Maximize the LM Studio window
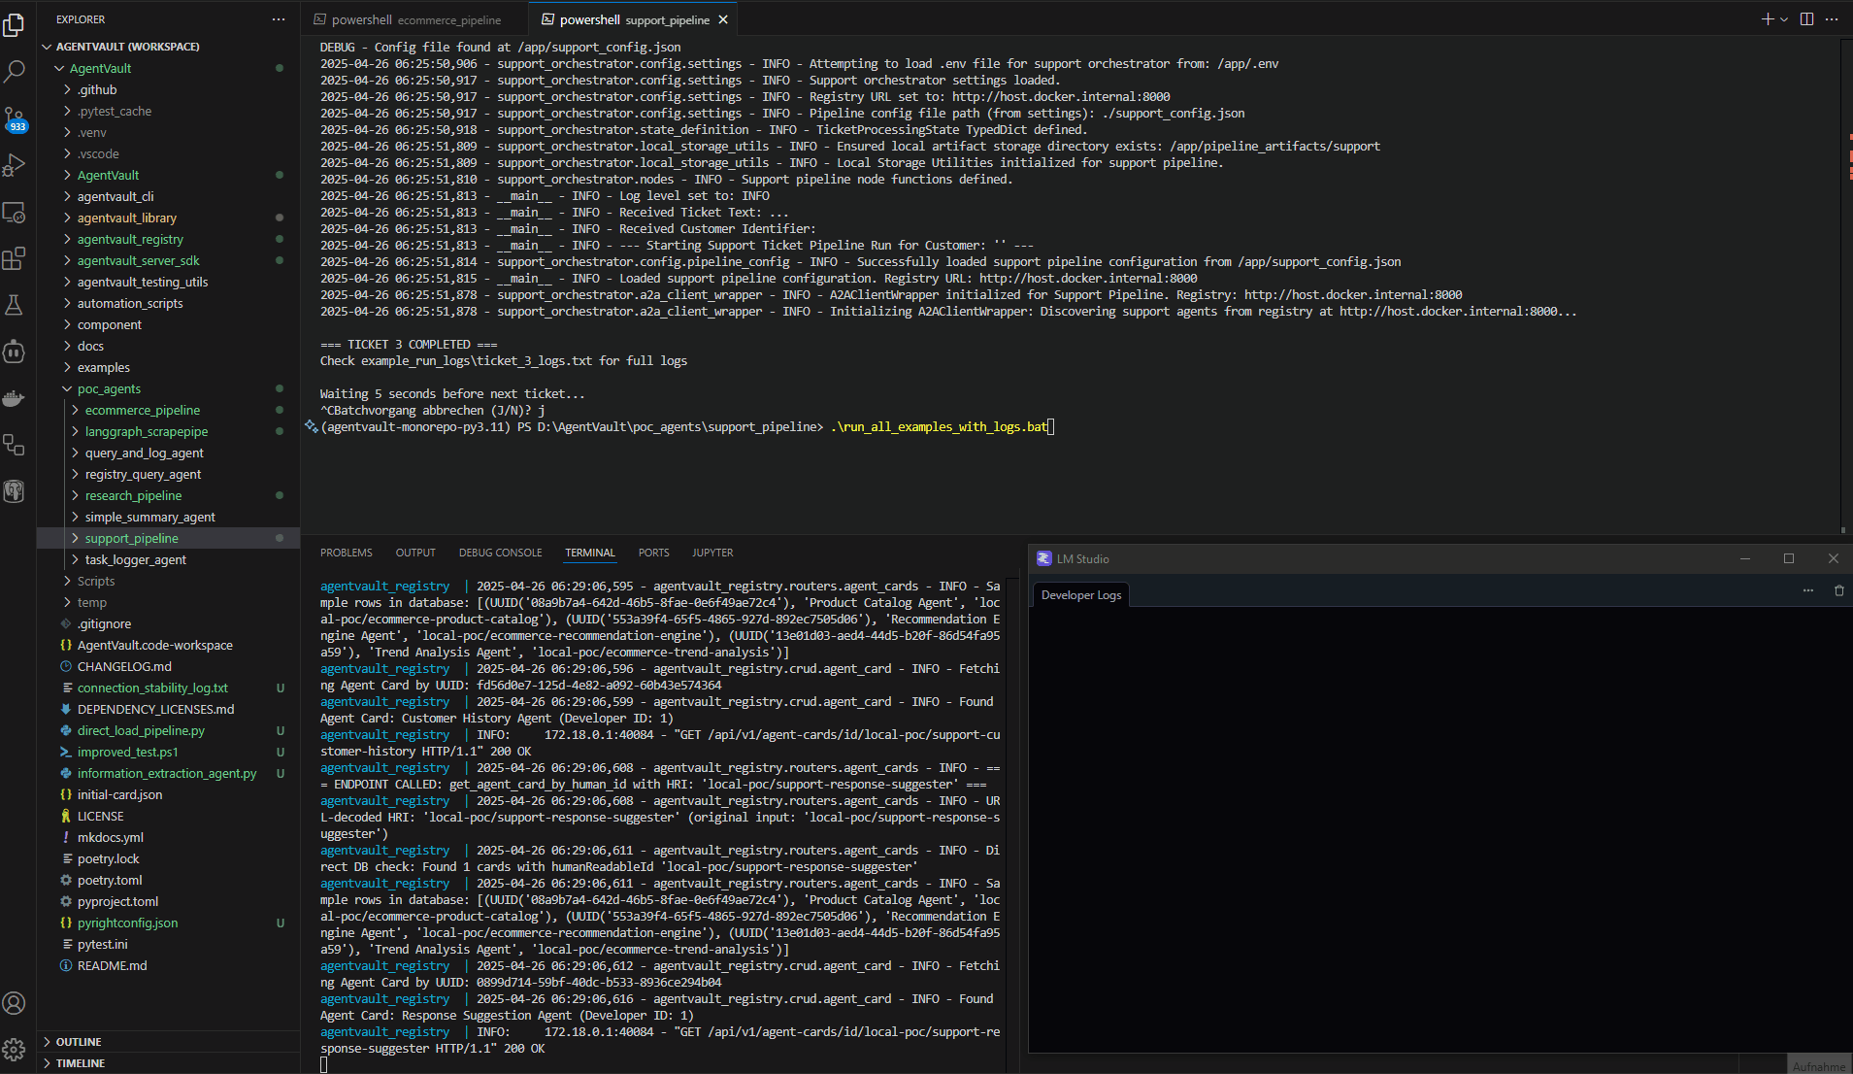Image resolution: width=1853 pixels, height=1074 pixels. point(1789,558)
